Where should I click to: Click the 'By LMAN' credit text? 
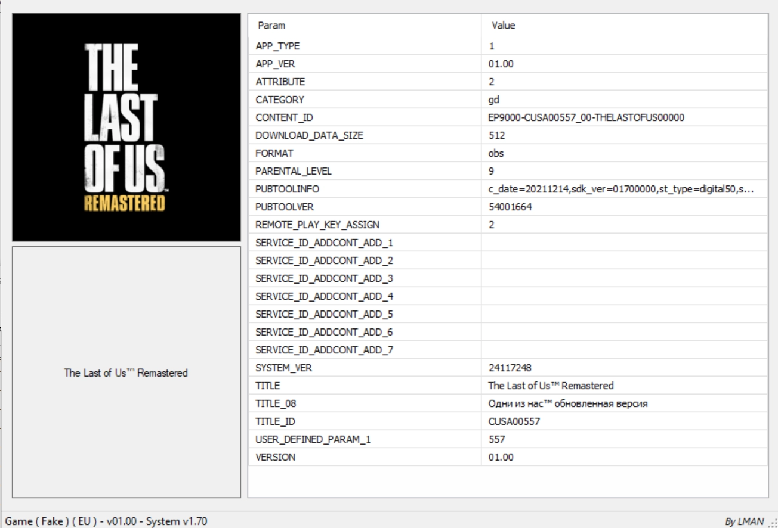click(743, 522)
